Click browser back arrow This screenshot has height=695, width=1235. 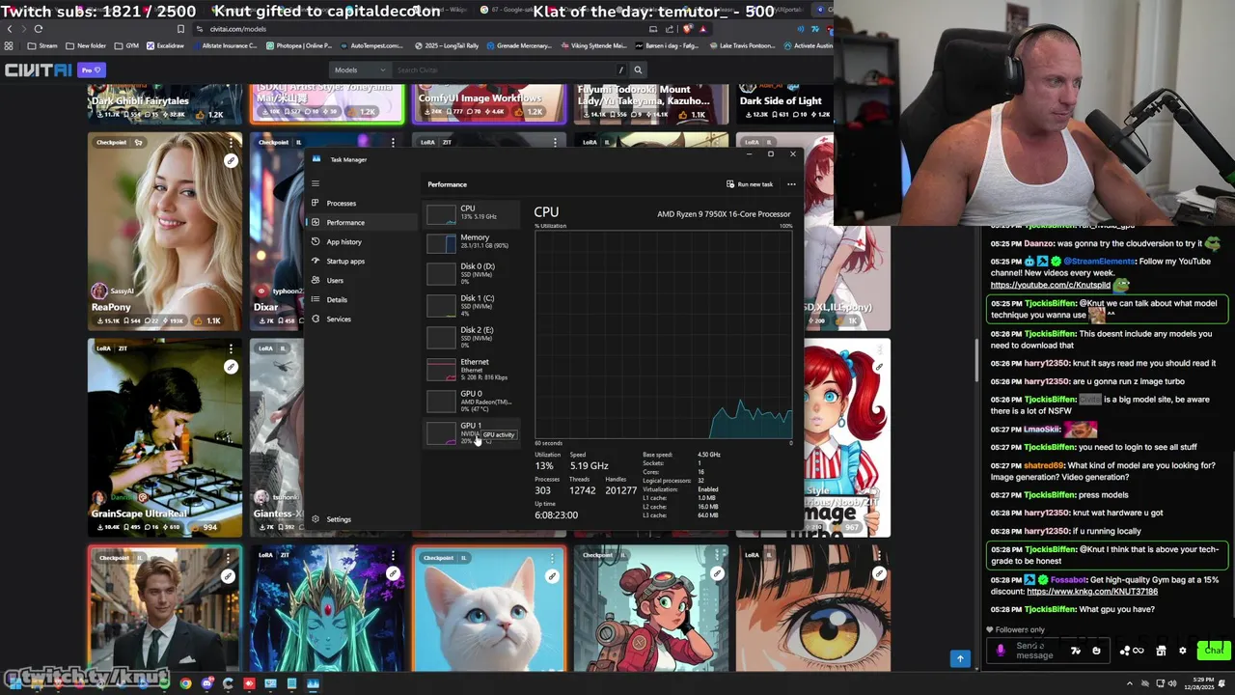(x=10, y=29)
